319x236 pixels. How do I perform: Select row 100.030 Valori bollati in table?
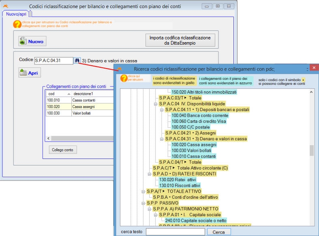pyautogui.click(x=80, y=113)
